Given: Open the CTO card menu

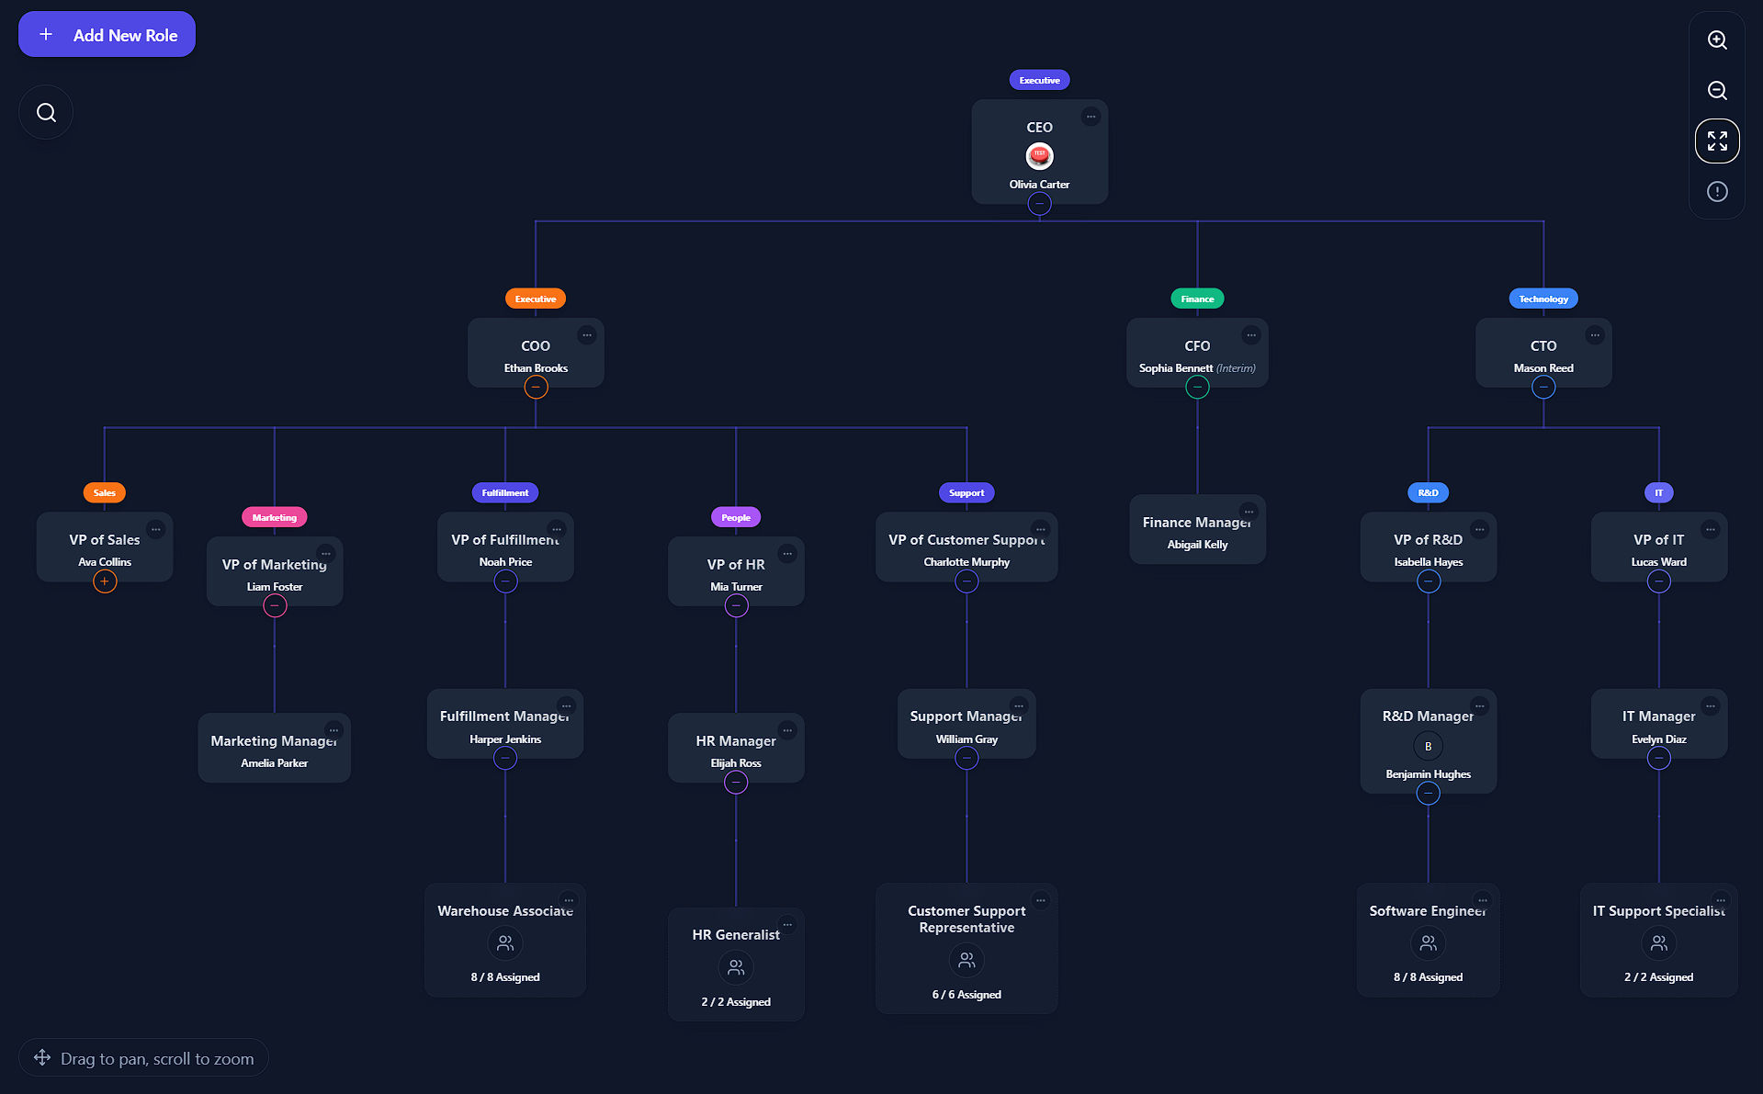Looking at the screenshot, I should tap(1595, 334).
